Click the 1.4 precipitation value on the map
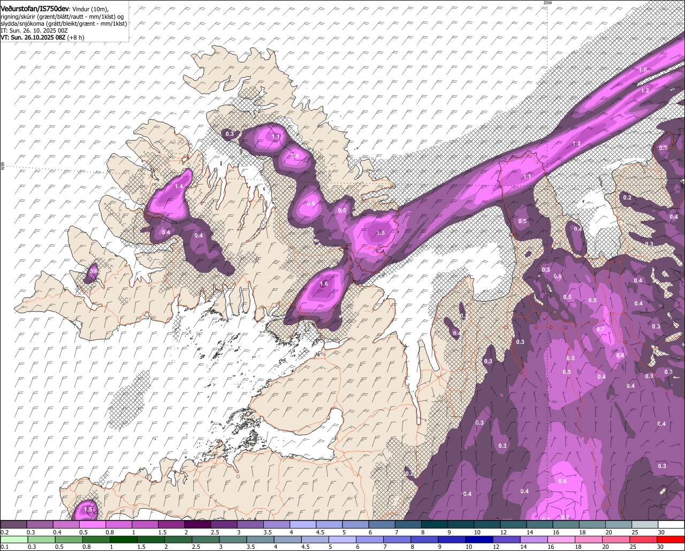Screen dimensions: 685x551 (x=179, y=186)
